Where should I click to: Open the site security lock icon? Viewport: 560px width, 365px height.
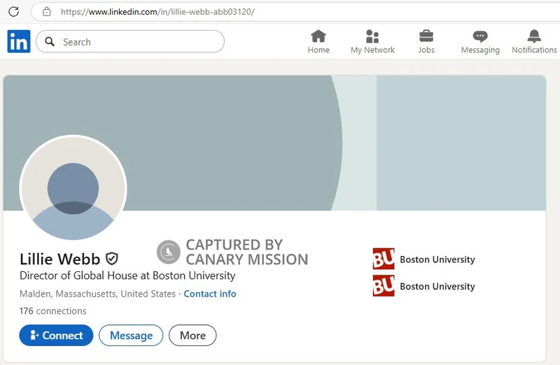click(x=46, y=12)
